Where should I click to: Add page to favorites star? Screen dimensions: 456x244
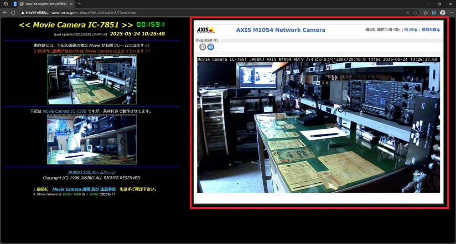click(415, 13)
